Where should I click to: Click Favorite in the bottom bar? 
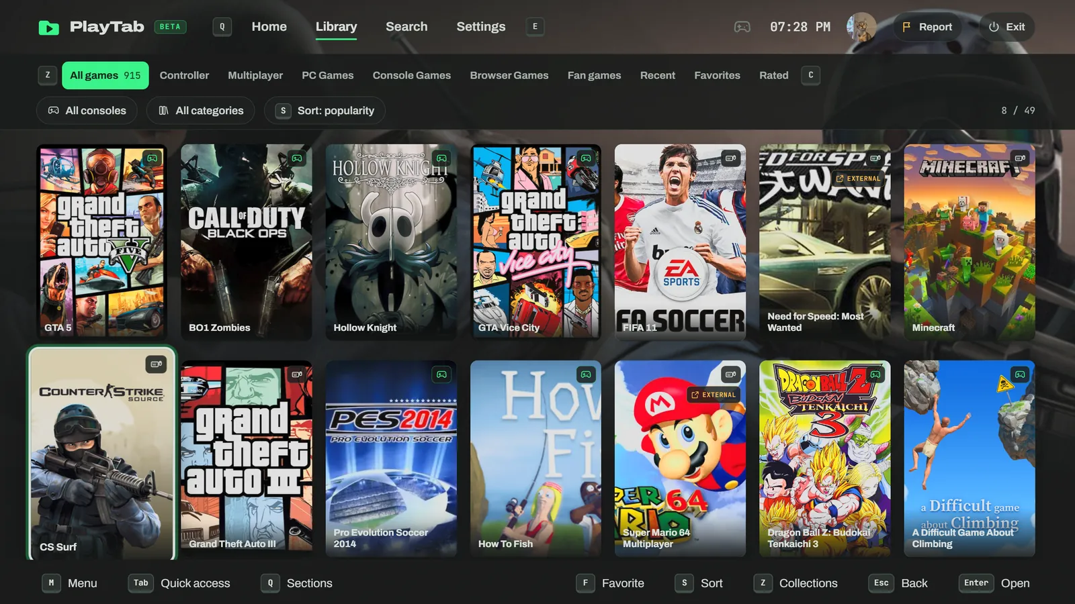click(610, 583)
